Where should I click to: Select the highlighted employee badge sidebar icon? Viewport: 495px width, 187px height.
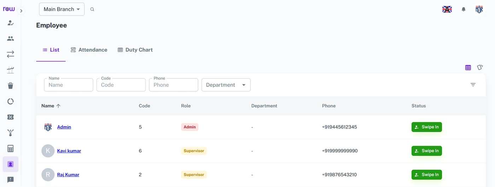tap(11, 164)
